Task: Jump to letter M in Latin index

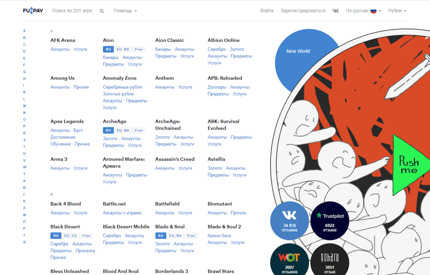Action: point(25,106)
